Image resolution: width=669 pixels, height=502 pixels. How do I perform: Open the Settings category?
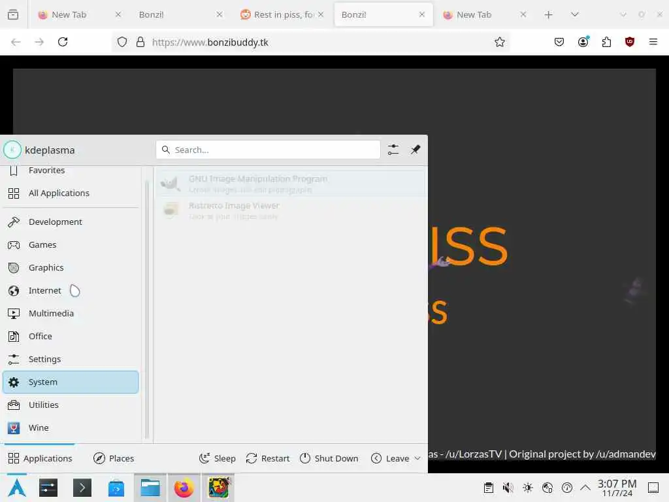pyautogui.click(x=71, y=359)
